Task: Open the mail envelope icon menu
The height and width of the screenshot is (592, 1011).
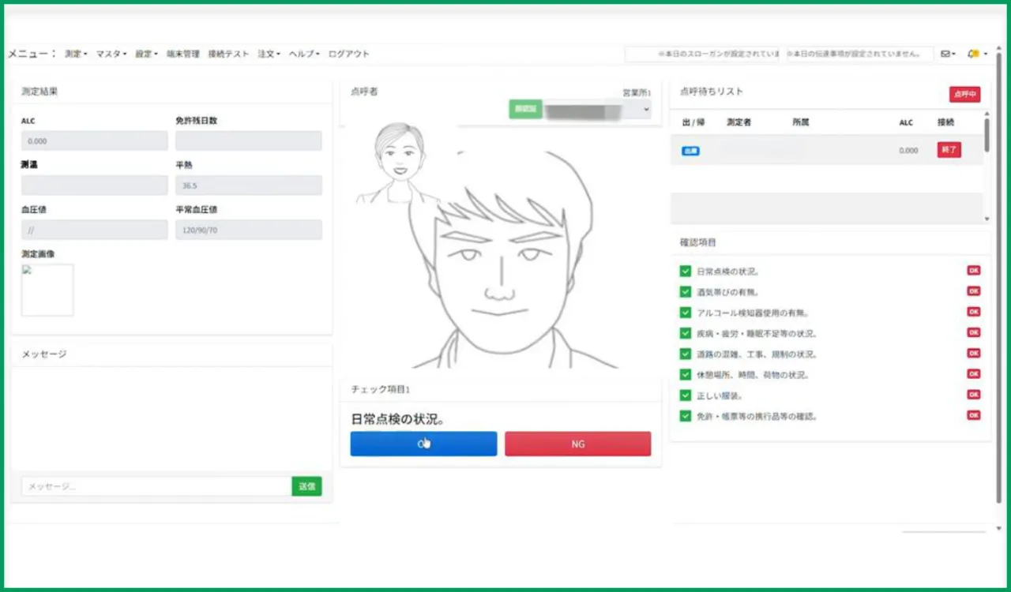Action: (947, 54)
